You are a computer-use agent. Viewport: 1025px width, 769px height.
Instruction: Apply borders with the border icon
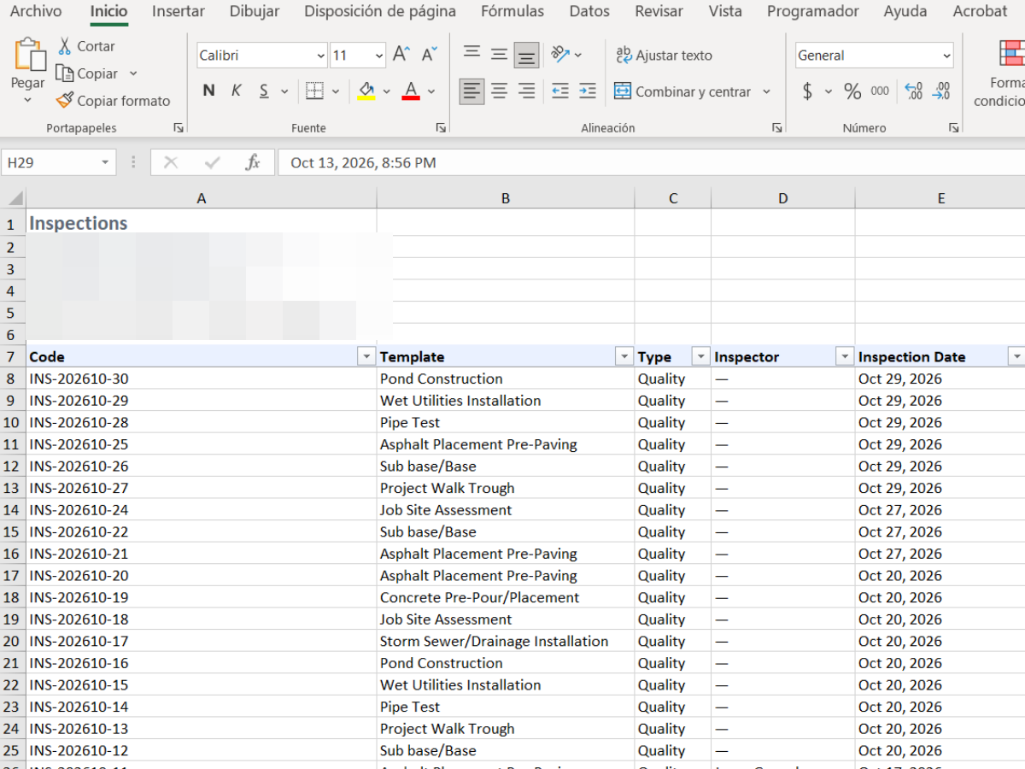pyautogui.click(x=315, y=91)
